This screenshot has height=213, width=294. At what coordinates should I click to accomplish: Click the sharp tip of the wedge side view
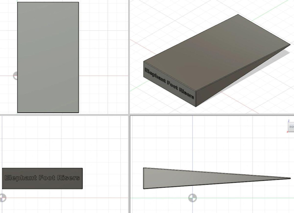pos(290,178)
